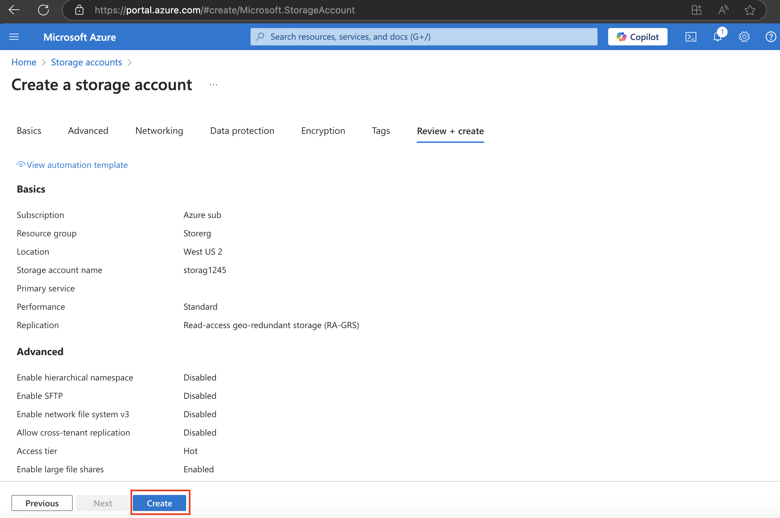Go back with the browser back arrow
Image resolution: width=780 pixels, height=518 pixels.
(x=14, y=10)
